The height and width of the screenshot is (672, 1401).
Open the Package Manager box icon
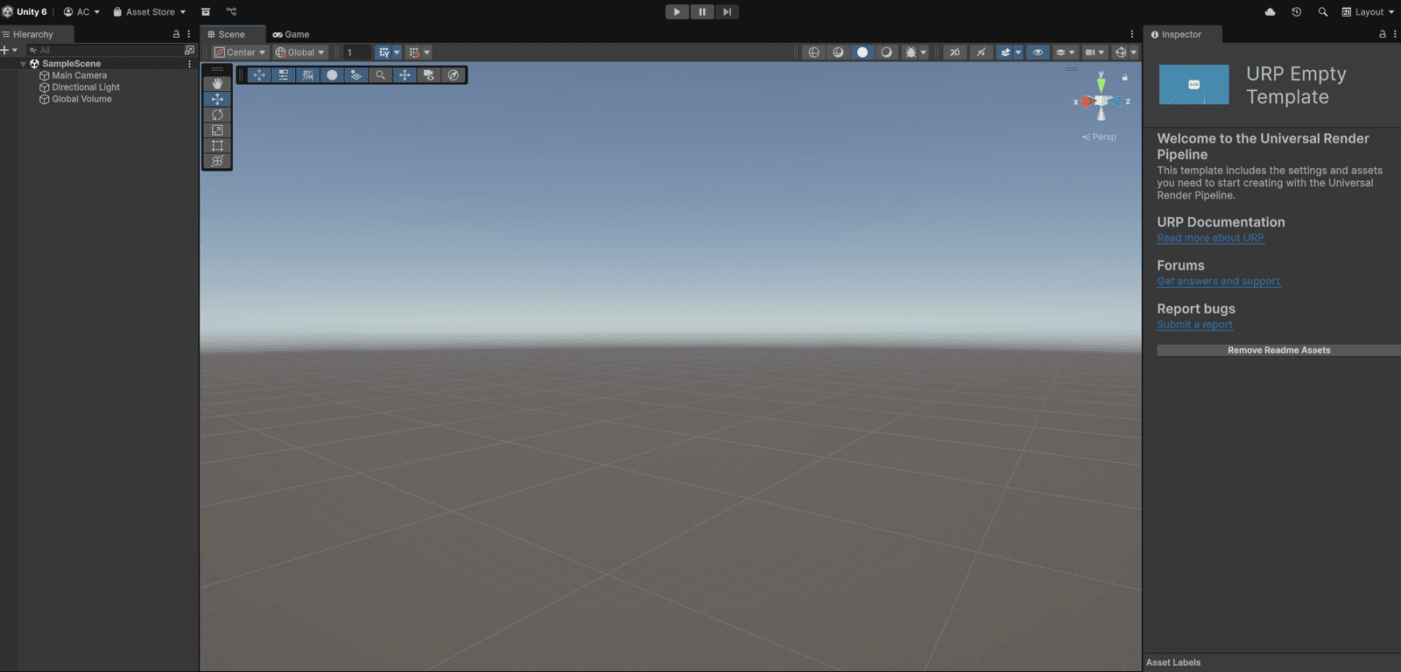click(x=206, y=12)
